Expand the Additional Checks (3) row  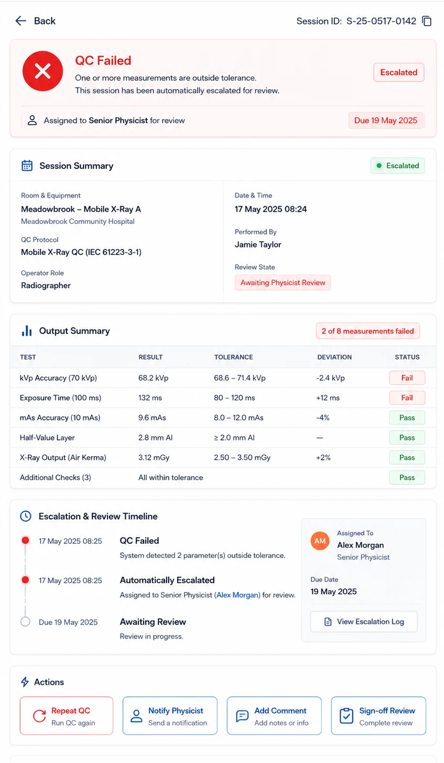tap(223, 478)
